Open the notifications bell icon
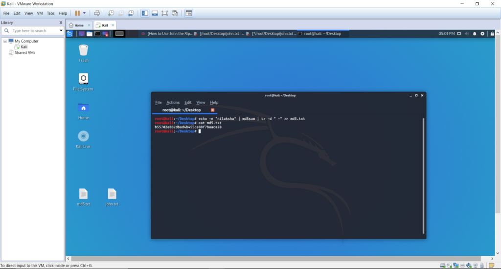 point(475,34)
